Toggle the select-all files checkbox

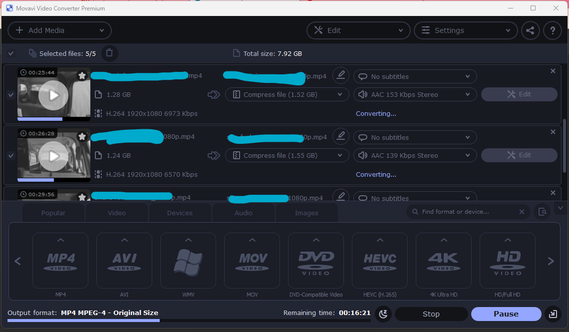(11, 53)
